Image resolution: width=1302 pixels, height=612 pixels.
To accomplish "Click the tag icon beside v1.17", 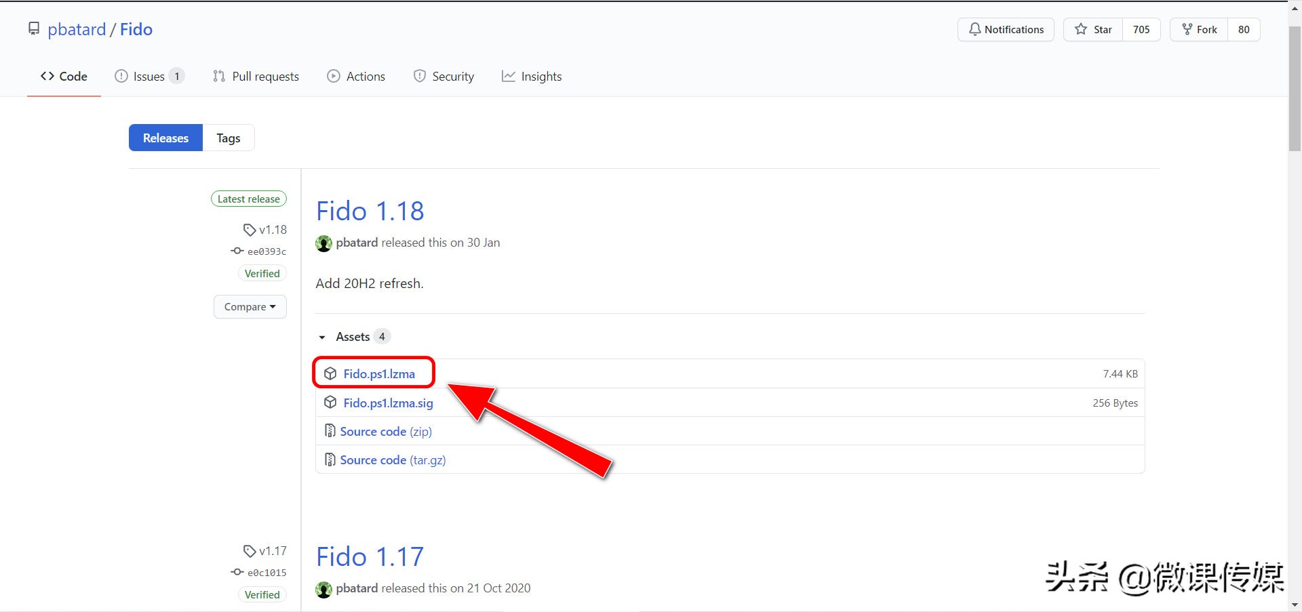I will (x=250, y=551).
